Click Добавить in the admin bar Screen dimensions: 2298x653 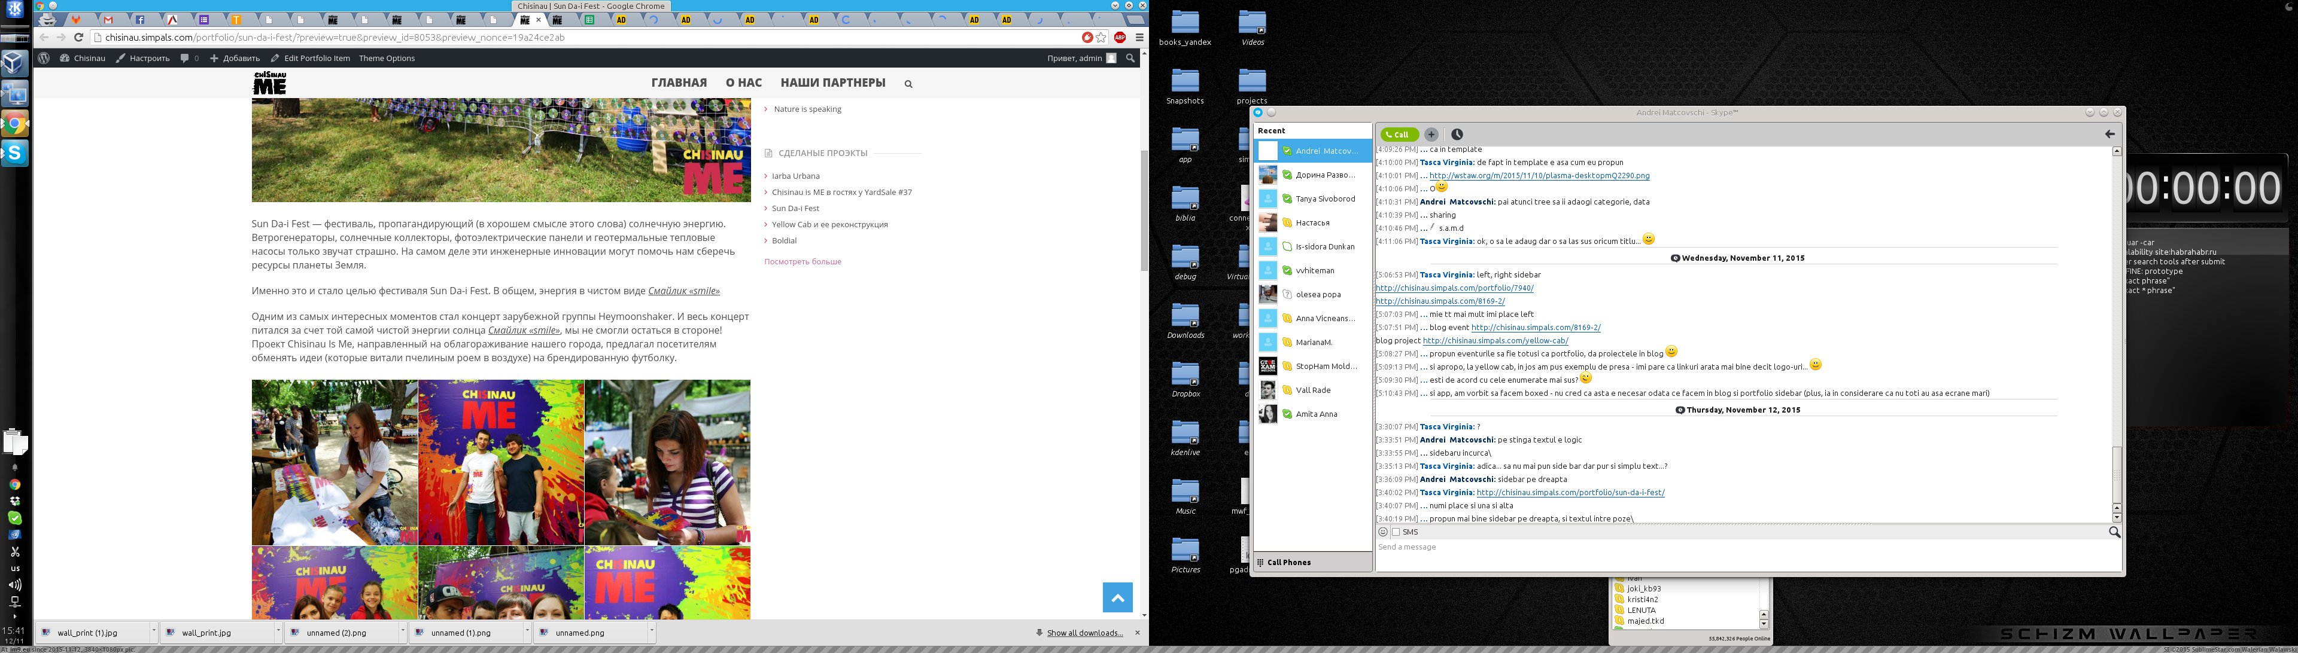(235, 58)
